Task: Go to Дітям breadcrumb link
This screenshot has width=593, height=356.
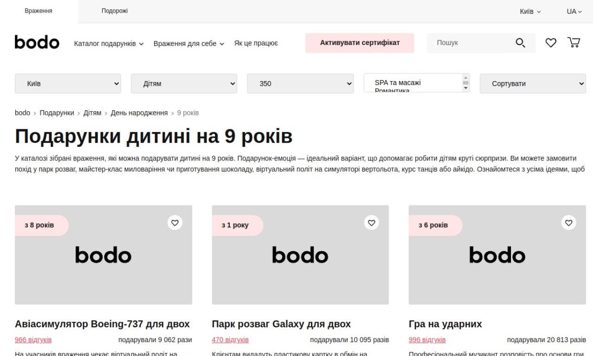Action: (x=92, y=113)
